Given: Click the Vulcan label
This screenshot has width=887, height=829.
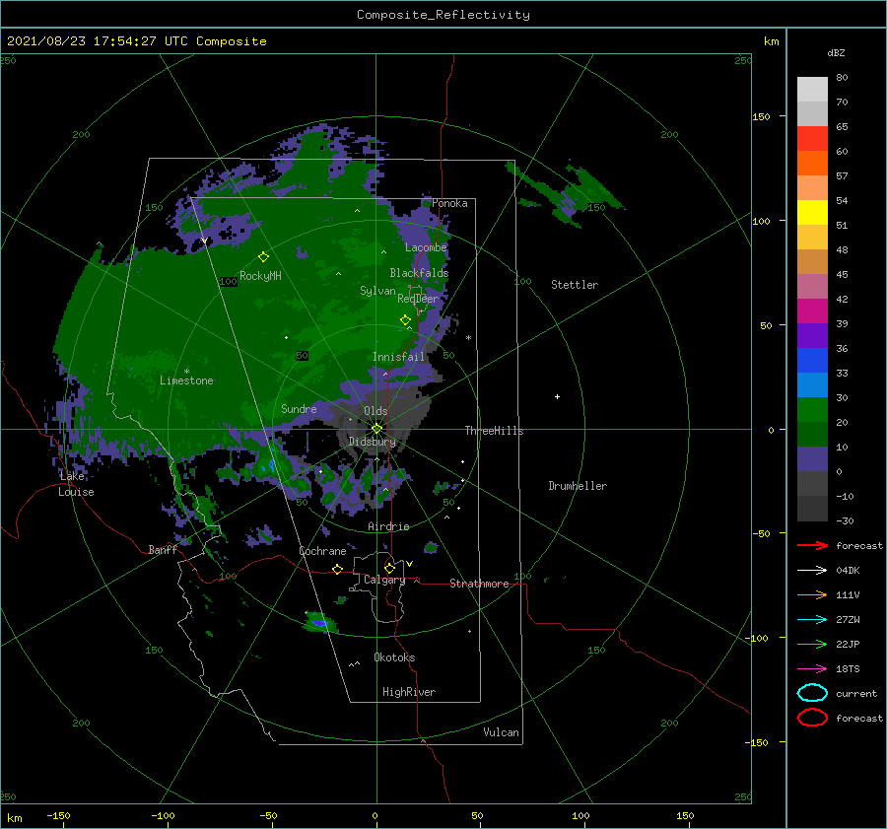Looking at the screenshot, I should click(501, 732).
